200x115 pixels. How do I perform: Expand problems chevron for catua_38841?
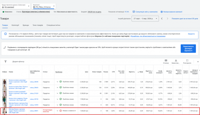click(x=57, y=111)
